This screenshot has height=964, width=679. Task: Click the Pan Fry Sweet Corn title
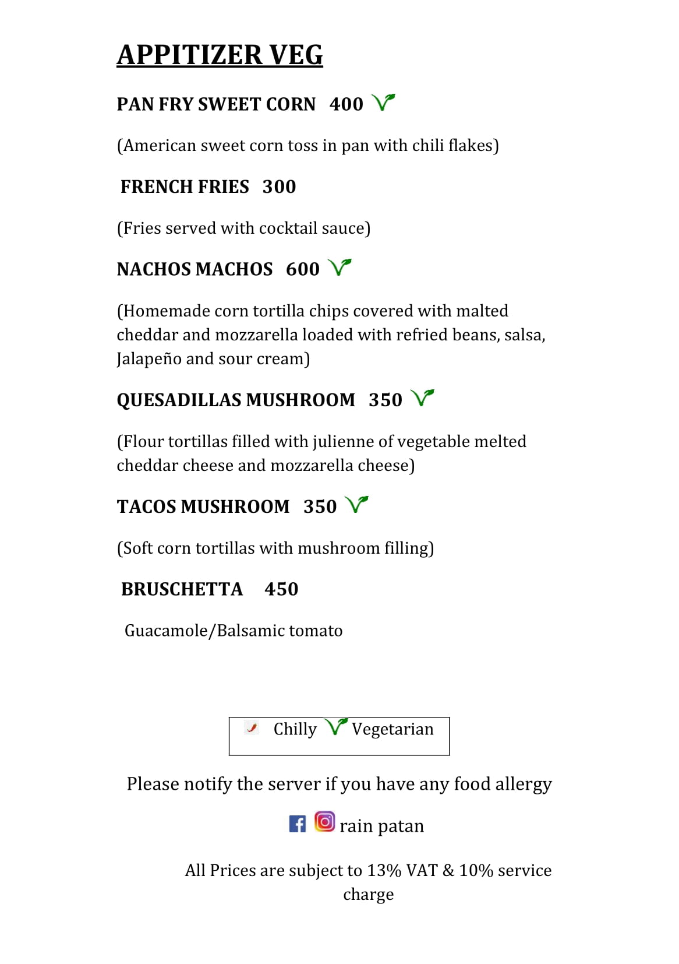pyautogui.click(x=216, y=104)
